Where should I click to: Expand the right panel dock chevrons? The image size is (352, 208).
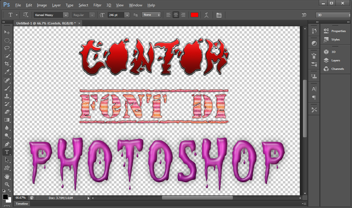pyautogui.click(x=348, y=22)
